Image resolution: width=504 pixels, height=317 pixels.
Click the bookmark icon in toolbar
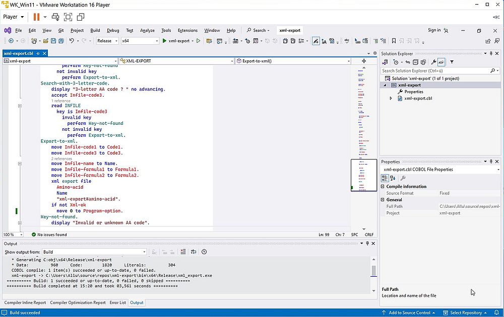394,41
